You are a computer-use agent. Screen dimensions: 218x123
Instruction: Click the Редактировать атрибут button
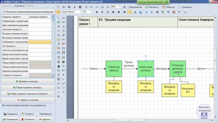(x=28, y=87)
